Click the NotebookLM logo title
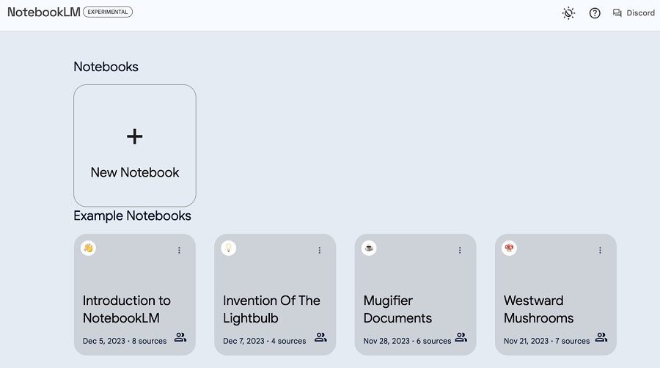Image resolution: width=660 pixels, height=368 pixels. tap(44, 12)
